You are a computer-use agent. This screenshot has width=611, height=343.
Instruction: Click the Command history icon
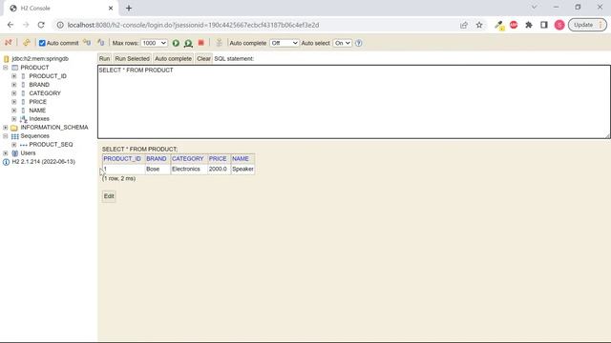pyautogui.click(x=219, y=43)
